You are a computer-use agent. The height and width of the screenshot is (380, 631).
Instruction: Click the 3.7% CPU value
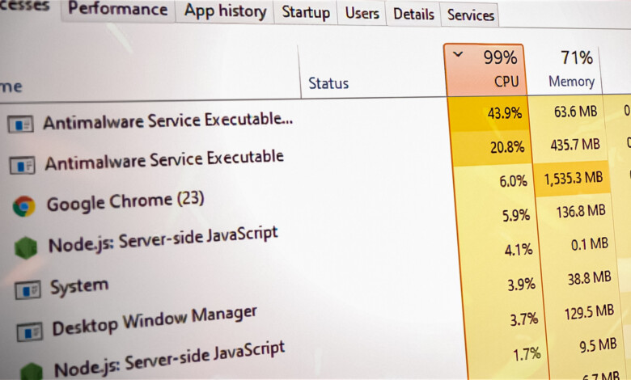coord(524,319)
